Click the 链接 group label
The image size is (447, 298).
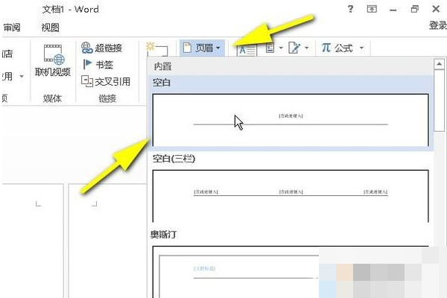coord(107,98)
